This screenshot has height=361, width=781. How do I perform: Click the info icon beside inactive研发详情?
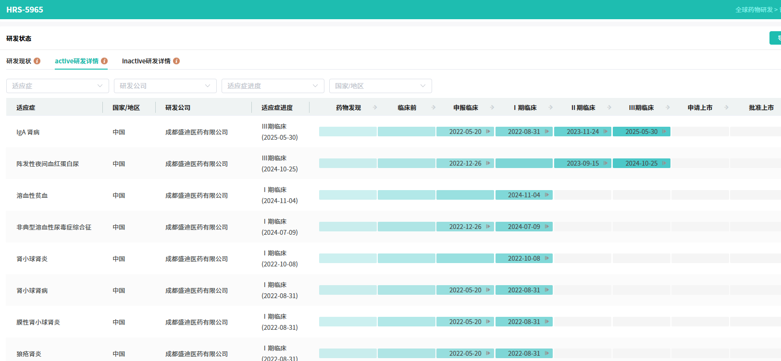coord(176,61)
